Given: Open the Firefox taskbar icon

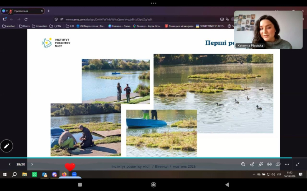Looking at the screenshot, I should tap(64, 174).
